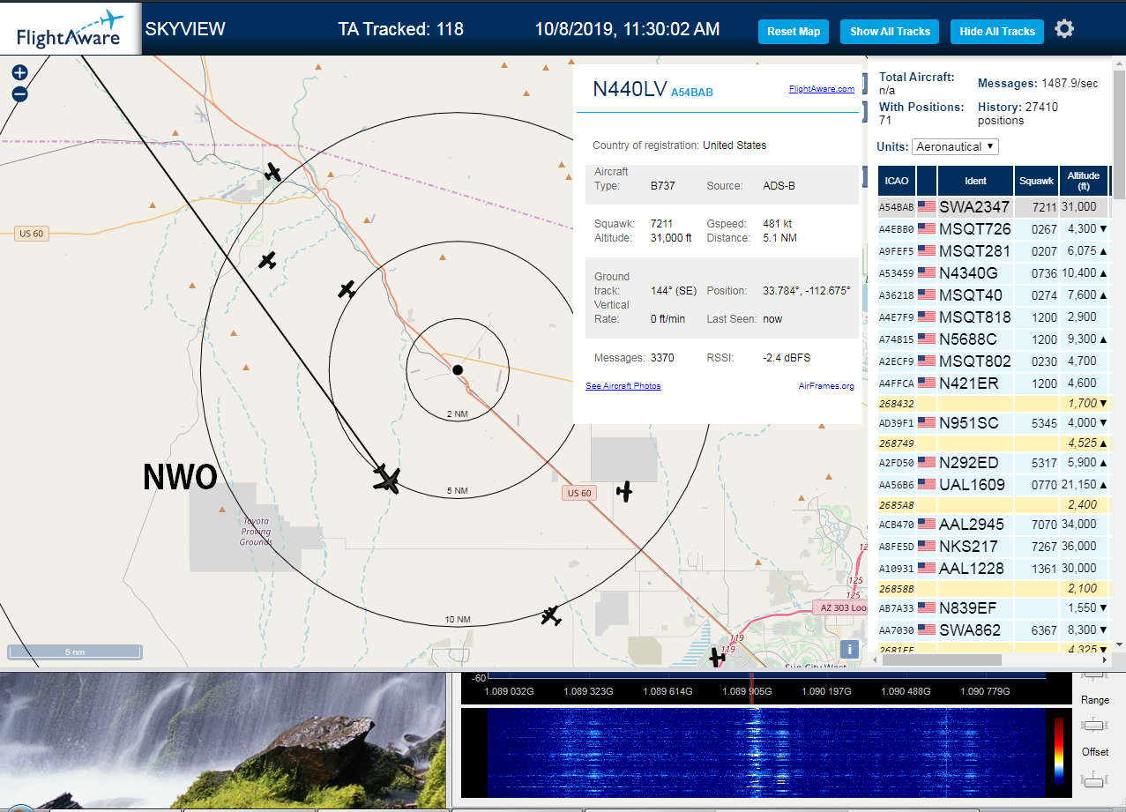The height and width of the screenshot is (812, 1126).
Task: Zoom out with the minus button
Action: click(x=19, y=94)
